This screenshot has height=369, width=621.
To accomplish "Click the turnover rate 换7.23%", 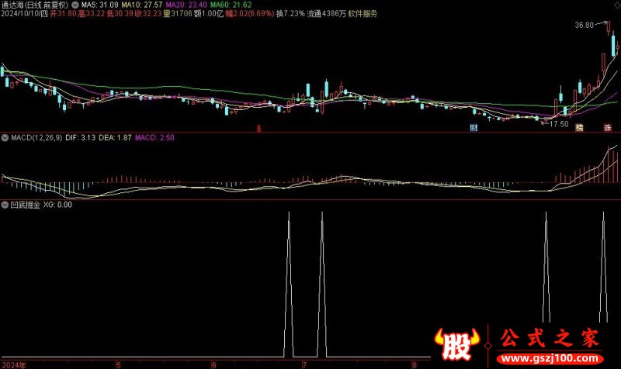I will tap(290, 14).
